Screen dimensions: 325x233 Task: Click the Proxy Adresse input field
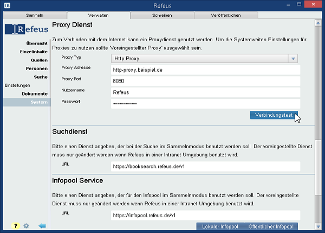pos(205,70)
